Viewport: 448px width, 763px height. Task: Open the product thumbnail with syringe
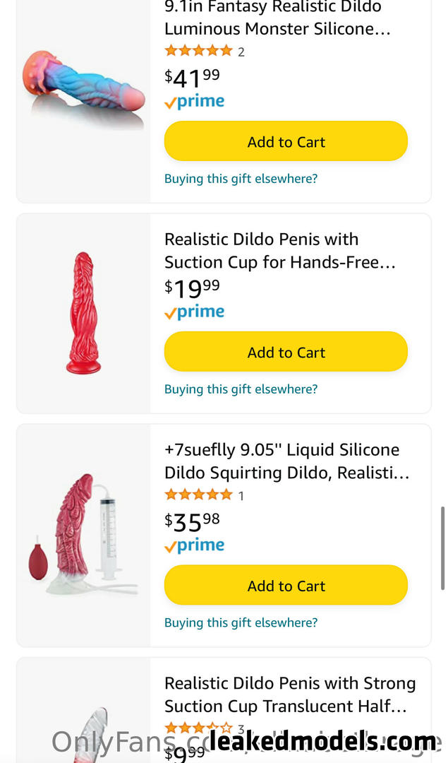click(83, 534)
